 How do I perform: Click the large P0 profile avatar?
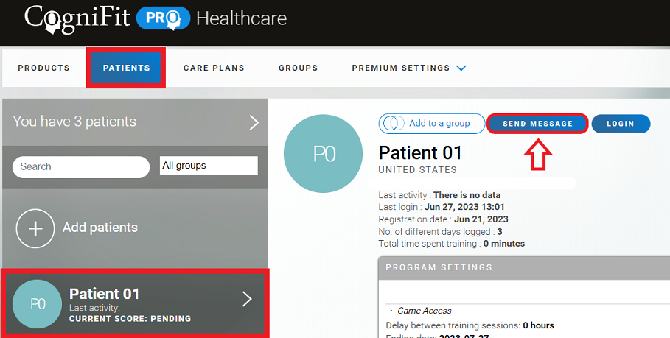point(324,153)
